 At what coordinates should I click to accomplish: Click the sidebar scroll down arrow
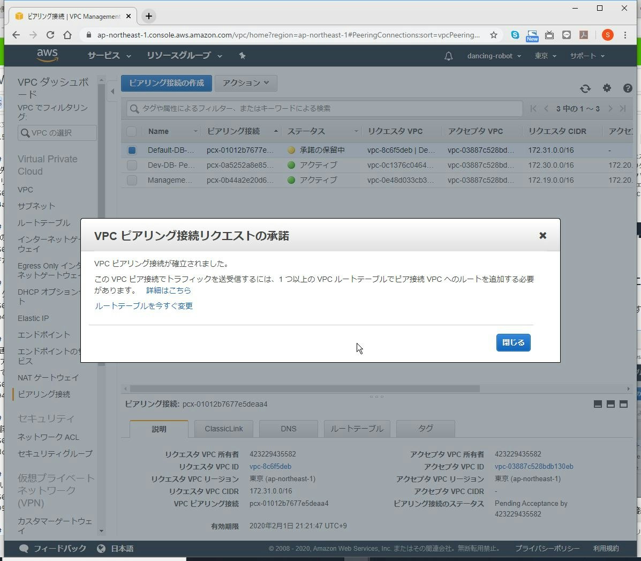101,531
